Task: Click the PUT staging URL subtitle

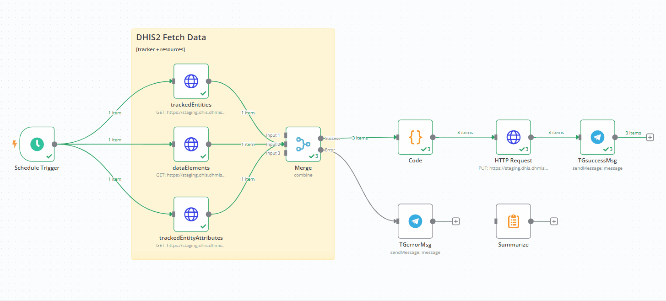Action: (x=513, y=168)
